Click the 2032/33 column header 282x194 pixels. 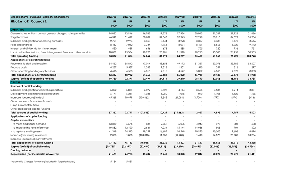[233, 17]
